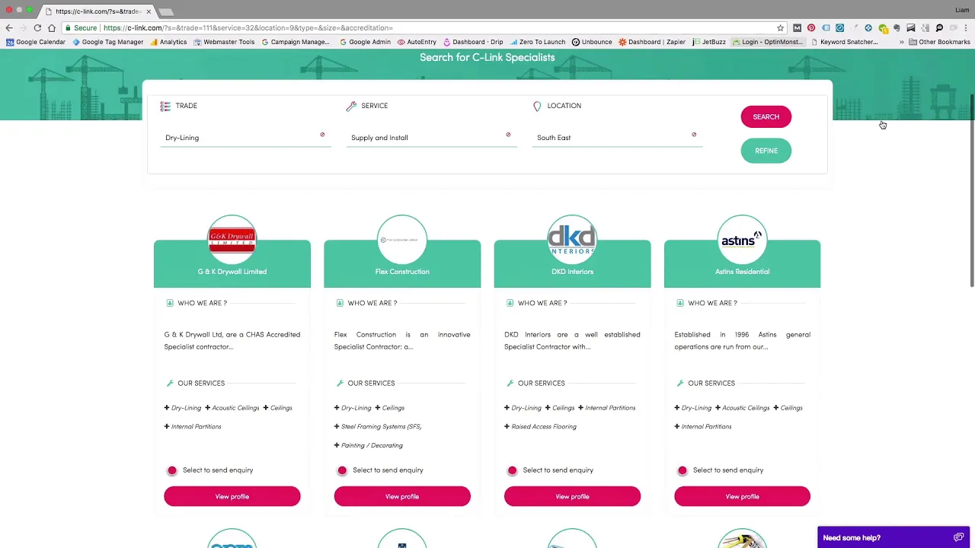Open the Need some help chat widget
The image size is (975, 548).
[x=893, y=537]
